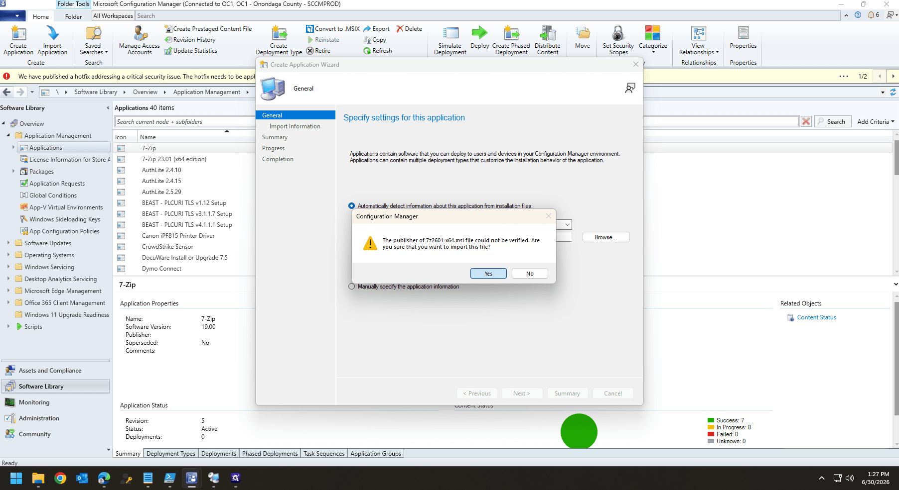Viewport: 899px width, 490px height.
Task: Switch to the Home ribbon tab
Action: [41, 16]
